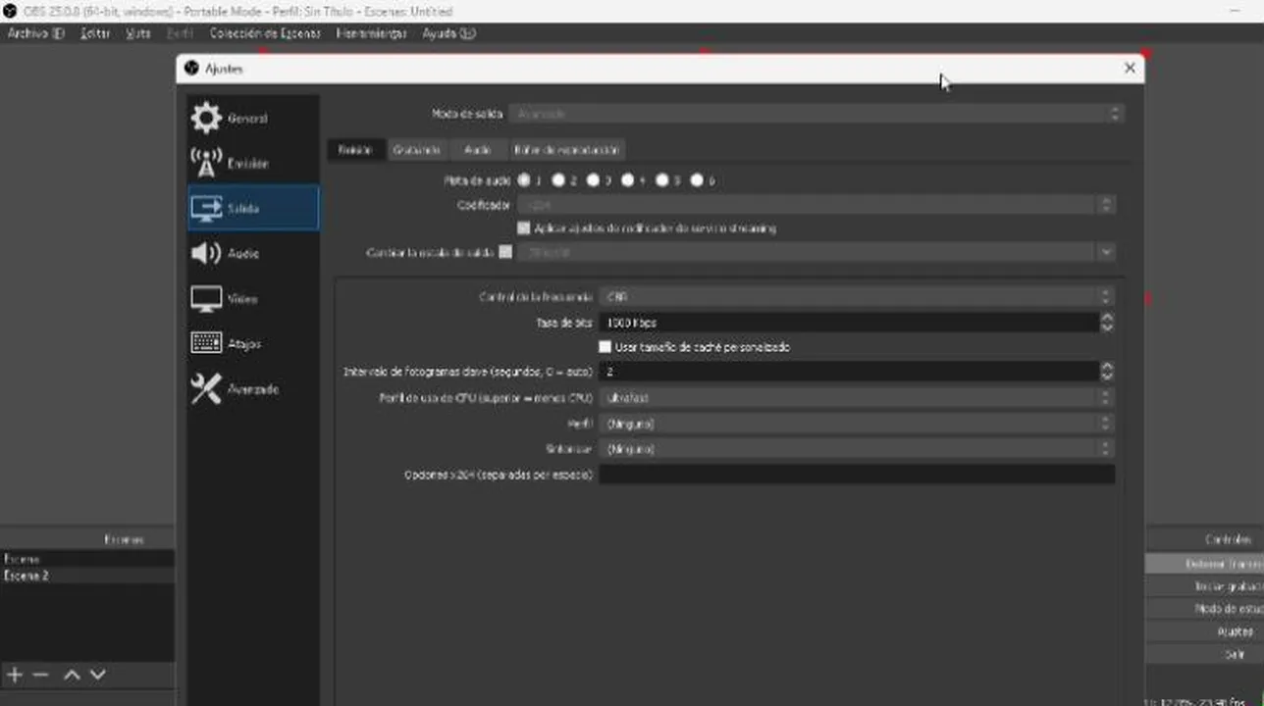Click the 'Tasa de bits' value field
Viewport: 1264px width, 706px height.
pos(849,322)
